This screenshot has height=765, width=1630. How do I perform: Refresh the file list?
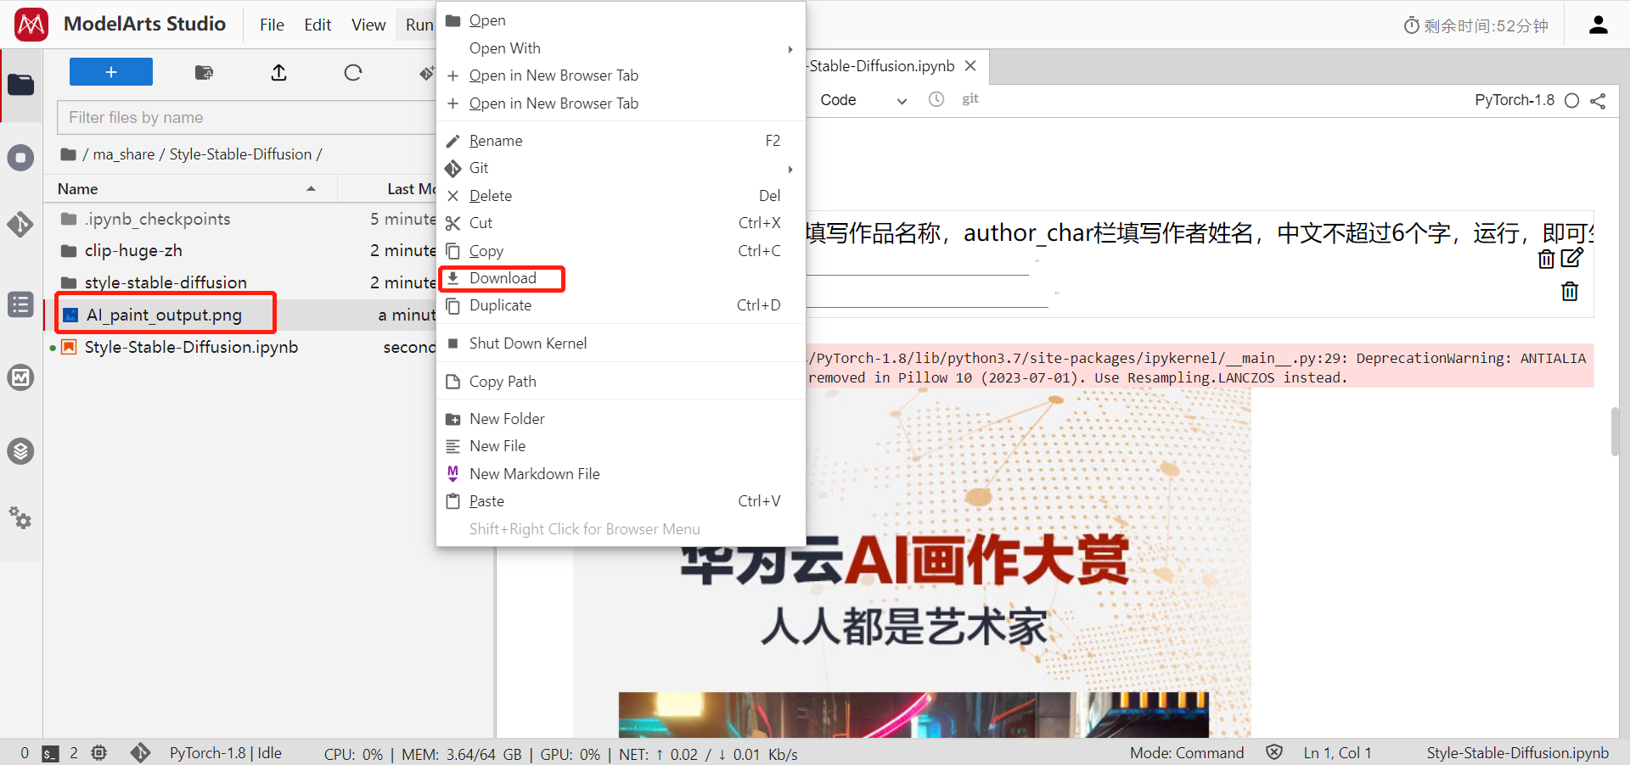(353, 73)
